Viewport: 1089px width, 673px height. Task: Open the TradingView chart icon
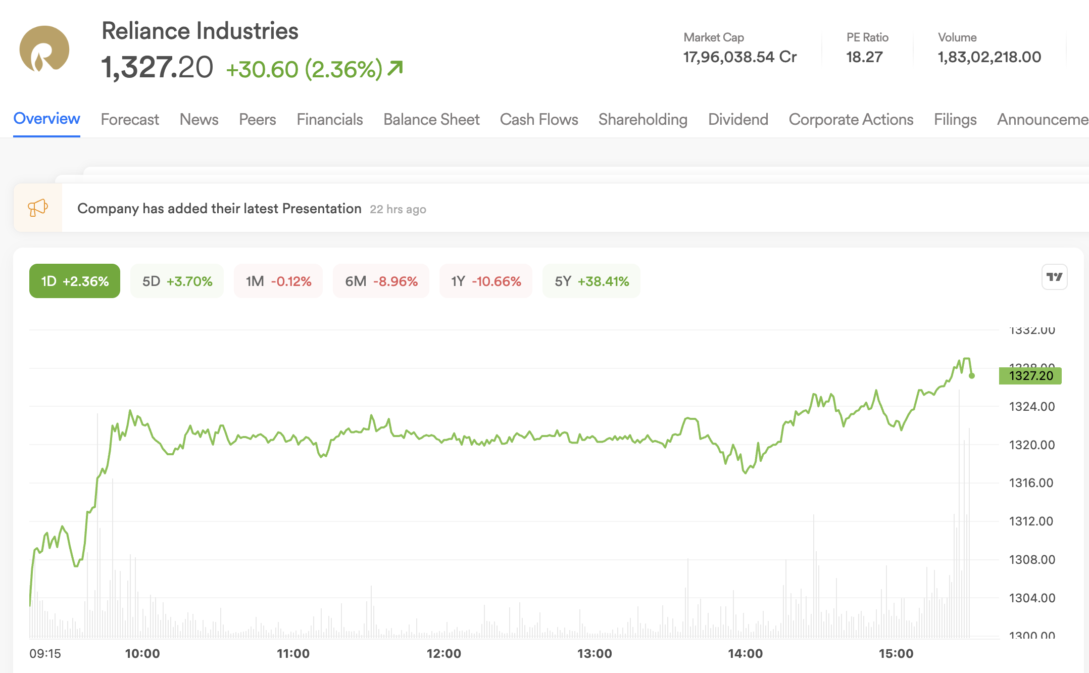coord(1054,277)
